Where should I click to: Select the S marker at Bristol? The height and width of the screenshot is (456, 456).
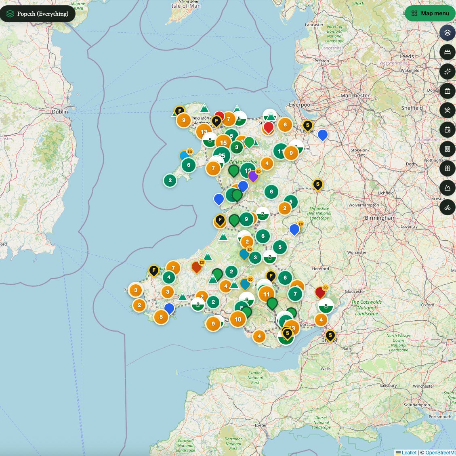click(x=330, y=336)
